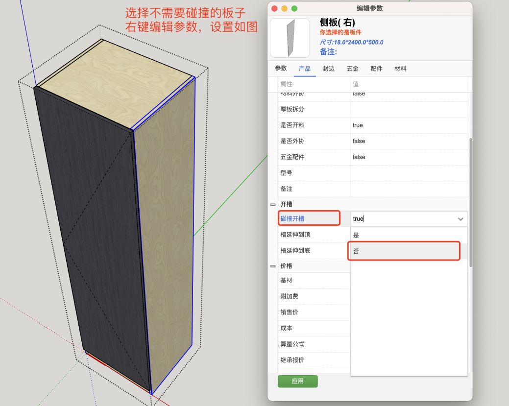The width and height of the screenshot is (509, 406).
Task: Collapse the 价格 section
Action: tap(273, 266)
